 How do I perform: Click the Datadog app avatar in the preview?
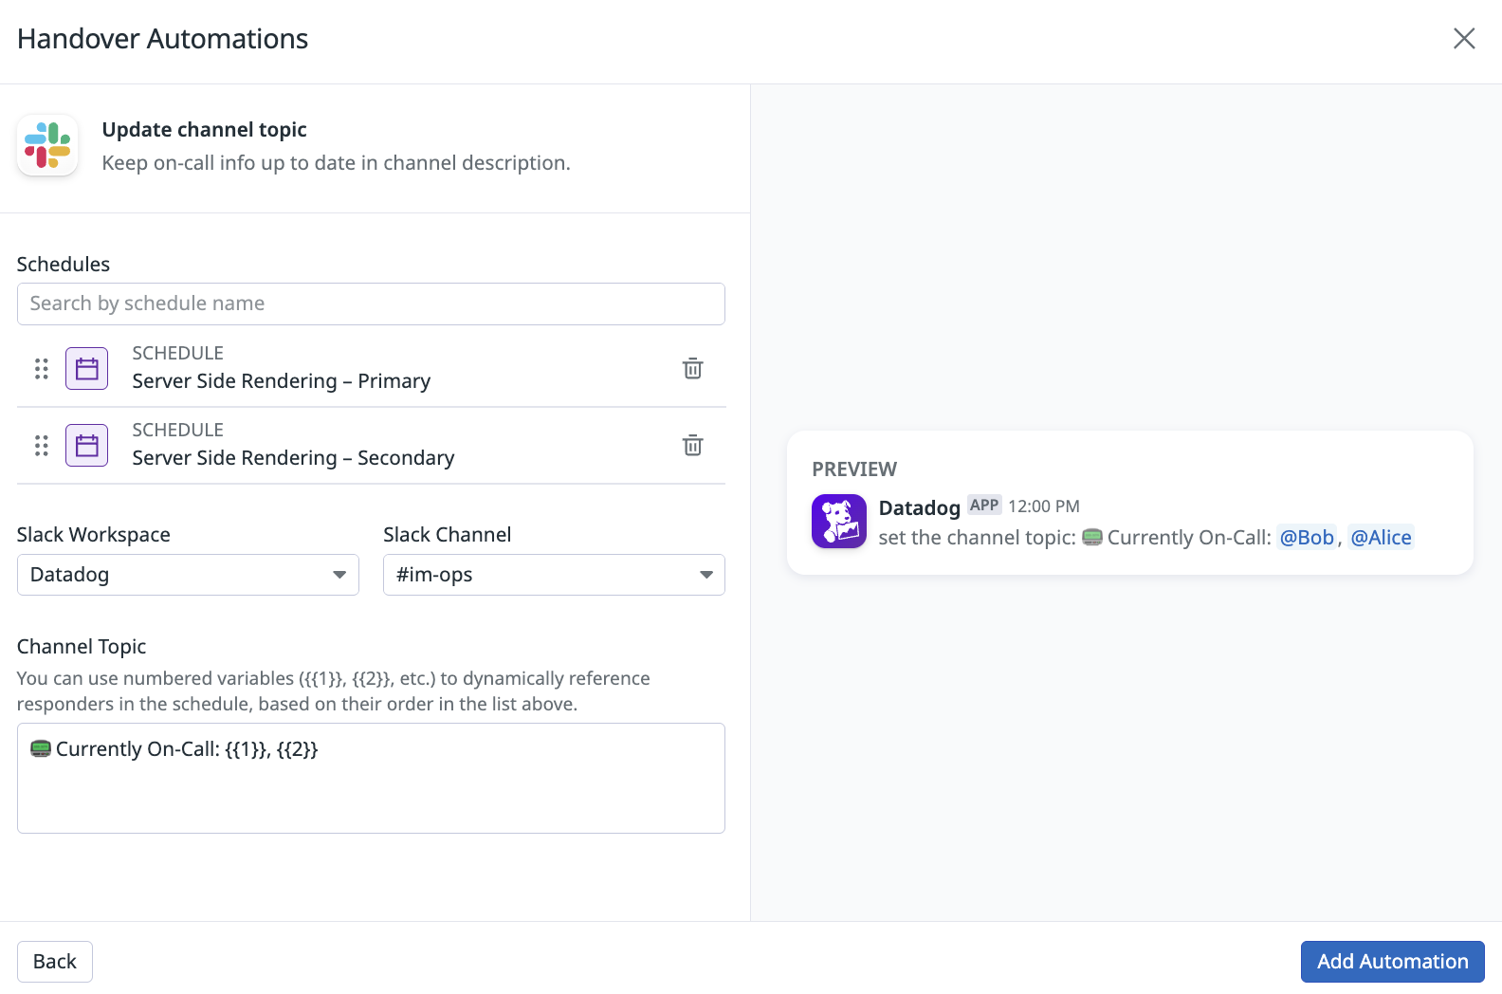pyautogui.click(x=838, y=521)
